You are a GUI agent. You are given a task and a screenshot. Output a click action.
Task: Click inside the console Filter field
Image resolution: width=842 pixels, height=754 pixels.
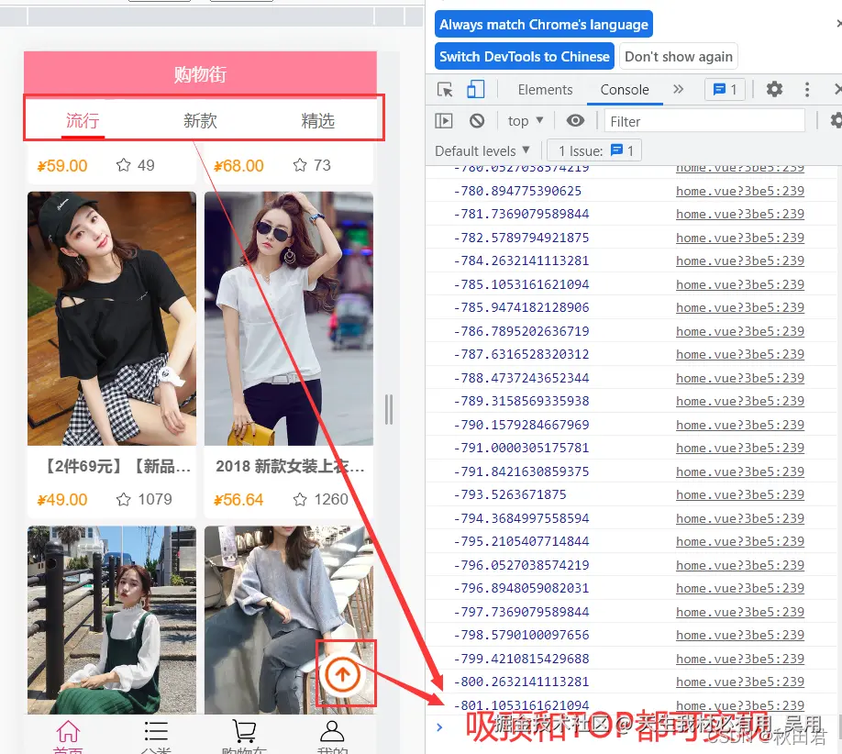706,120
